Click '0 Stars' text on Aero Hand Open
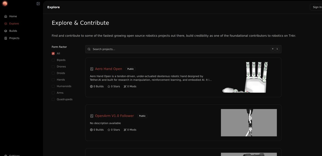Viewport: 322px width, 156px height. coord(115,87)
